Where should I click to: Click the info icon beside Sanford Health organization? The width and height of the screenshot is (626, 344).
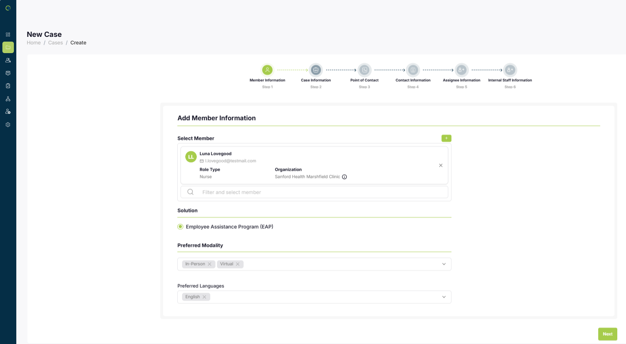pos(344,177)
